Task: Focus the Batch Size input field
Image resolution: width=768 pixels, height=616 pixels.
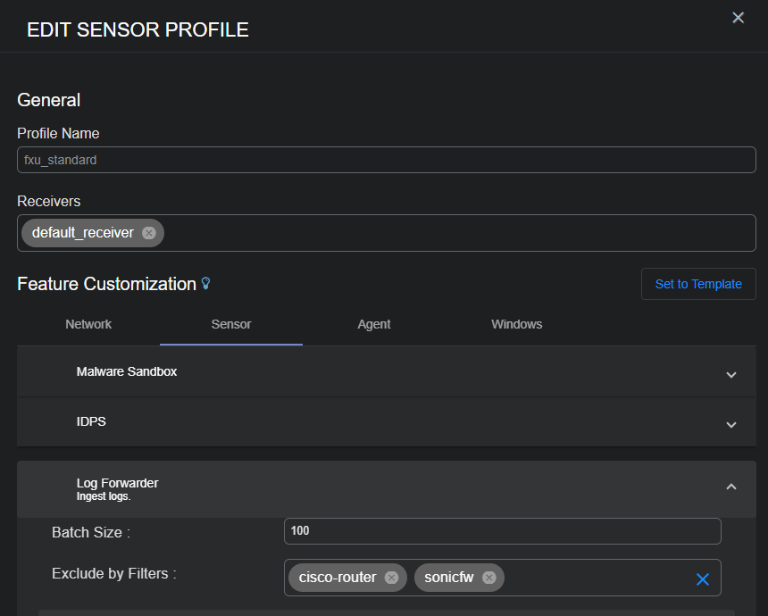Action: click(x=502, y=531)
